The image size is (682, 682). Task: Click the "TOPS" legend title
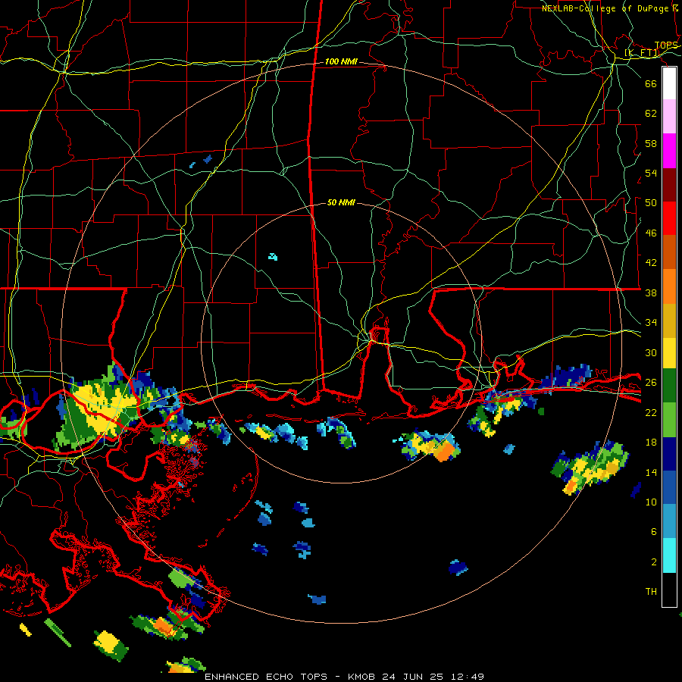coord(666,45)
